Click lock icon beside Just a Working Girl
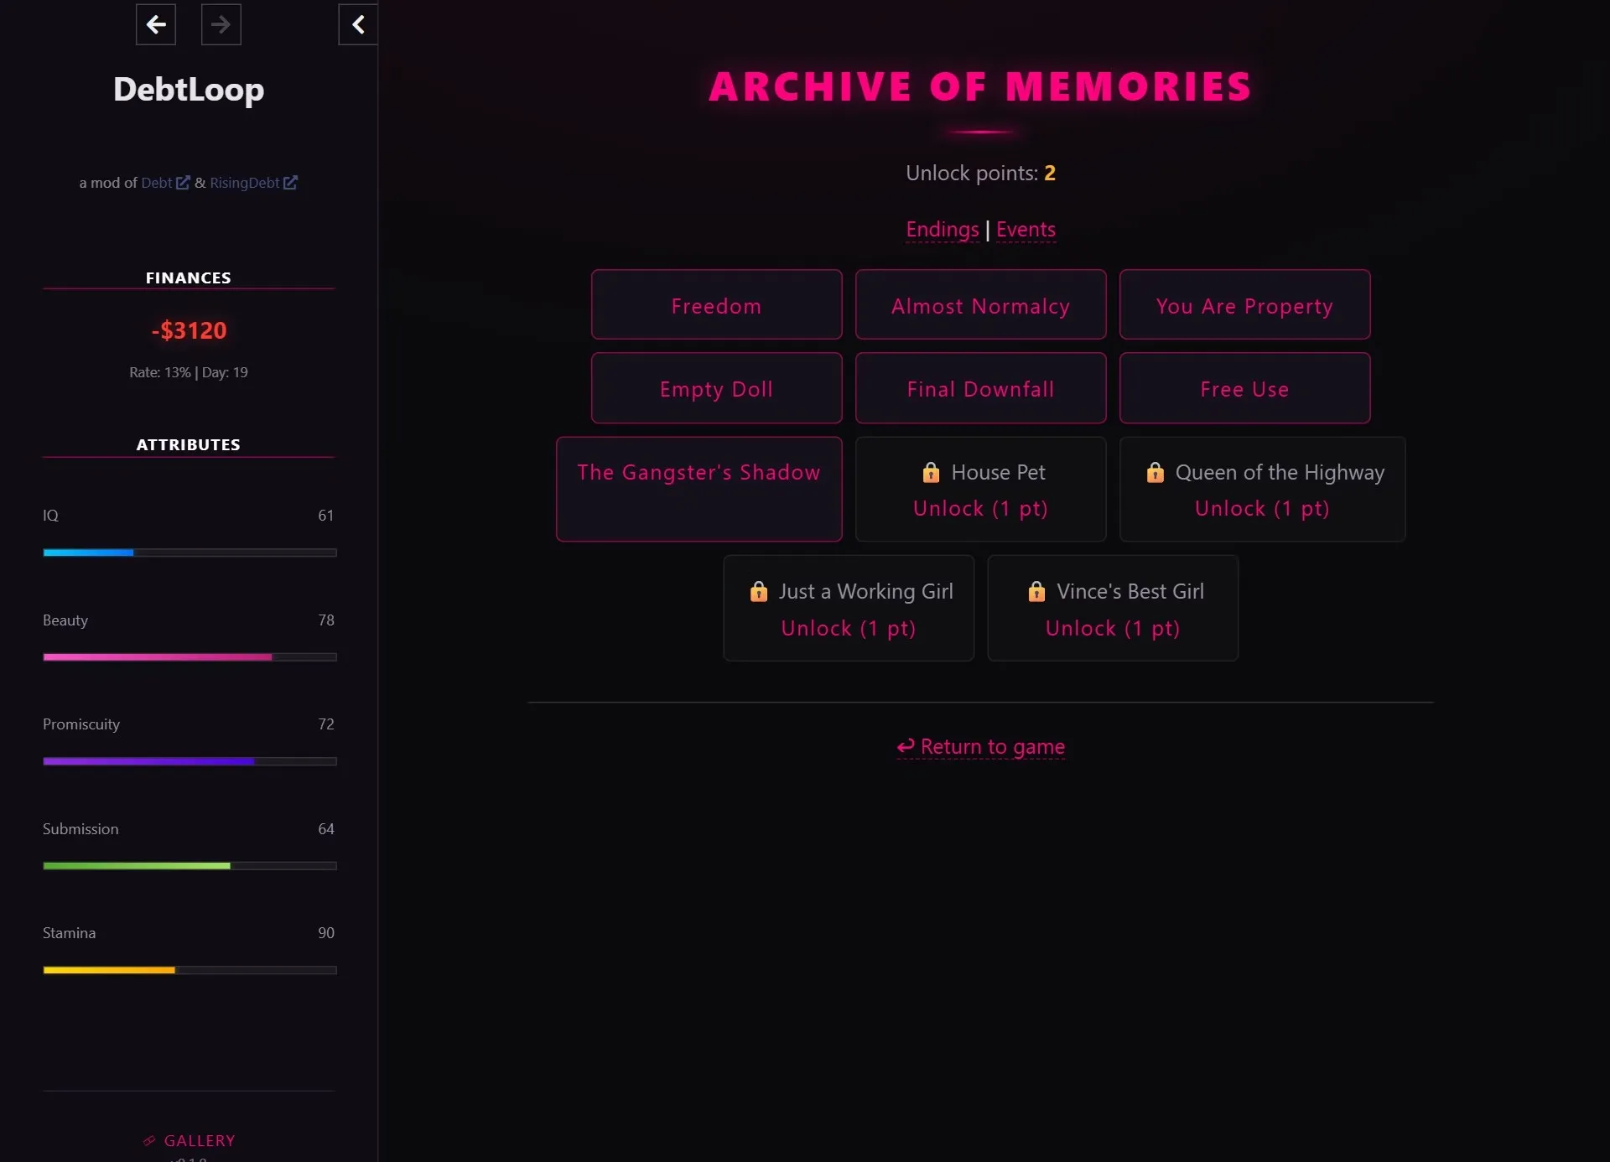The width and height of the screenshot is (1610, 1162). click(758, 592)
